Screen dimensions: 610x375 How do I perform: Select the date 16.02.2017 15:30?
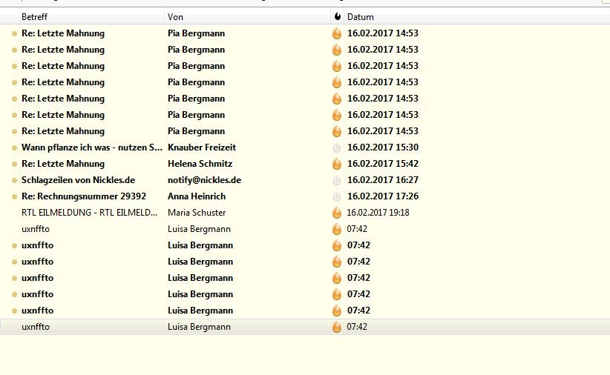click(383, 147)
